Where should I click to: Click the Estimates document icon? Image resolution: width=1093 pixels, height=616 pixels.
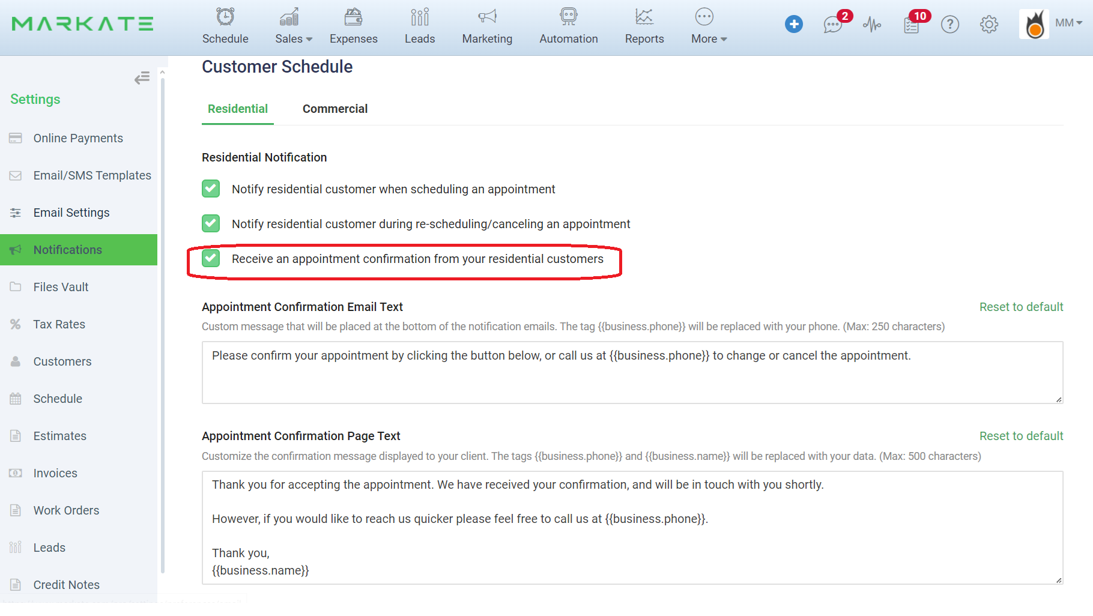[16, 436]
